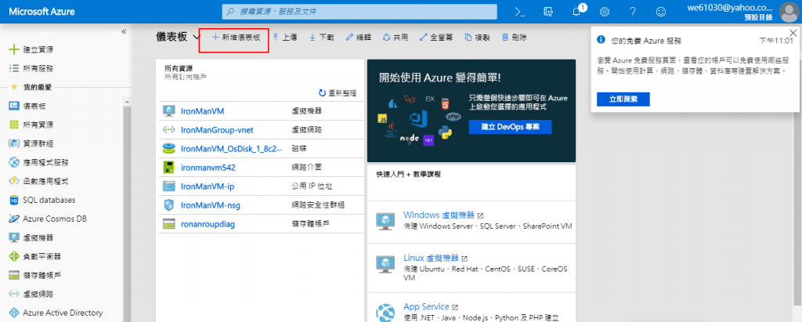Viewport: 802px width, 322px height.
Task: Open the ironmanvm542 network interface
Action: (208, 168)
